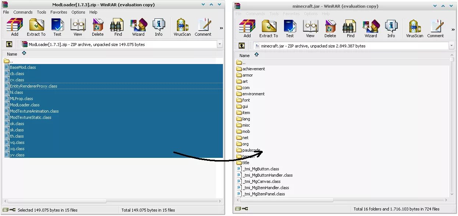The height and width of the screenshot is (216, 458).
Task: Run VirusScan in minecraft.jar window
Action: pyautogui.click(x=415, y=29)
